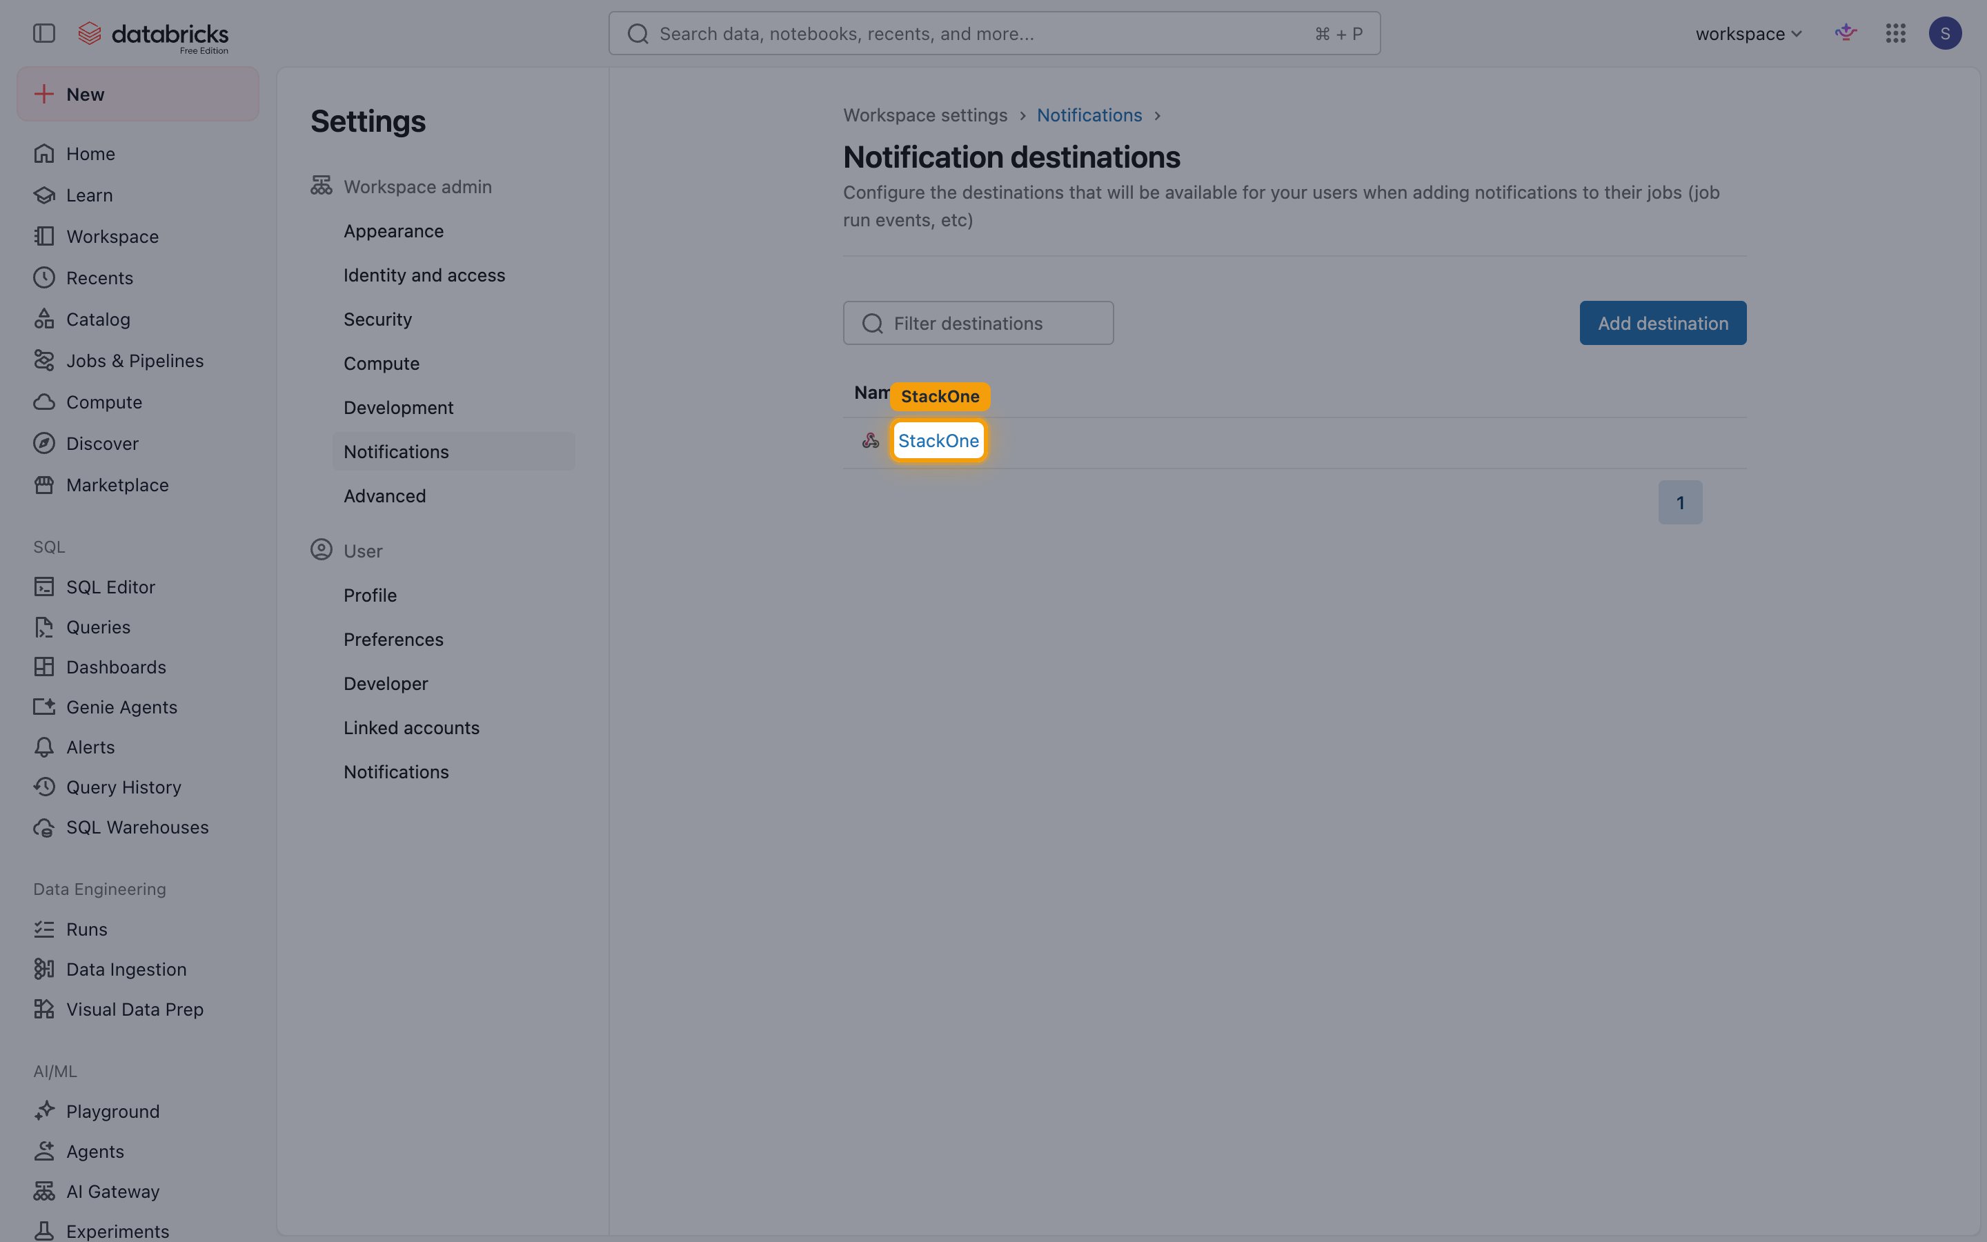
Task: Create a new item with New button
Action: click(x=138, y=95)
